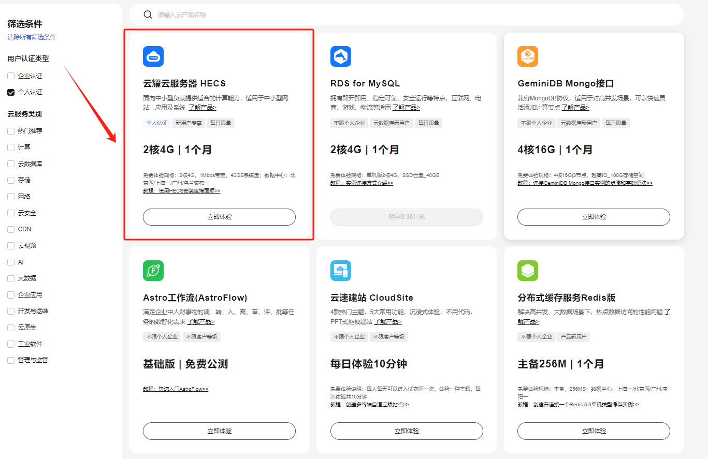Click 立即体验 on the Redis card
Image resolution: width=708 pixels, height=459 pixels.
coord(593,431)
